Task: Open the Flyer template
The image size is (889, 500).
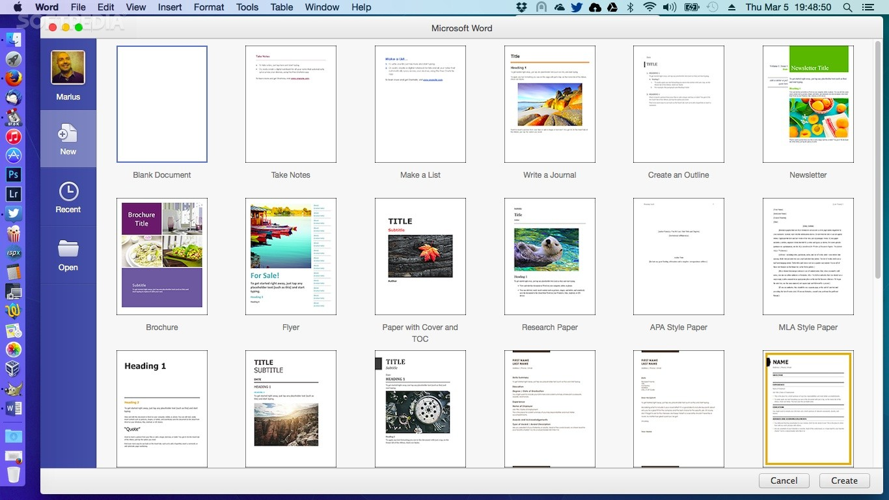Action: (290, 256)
